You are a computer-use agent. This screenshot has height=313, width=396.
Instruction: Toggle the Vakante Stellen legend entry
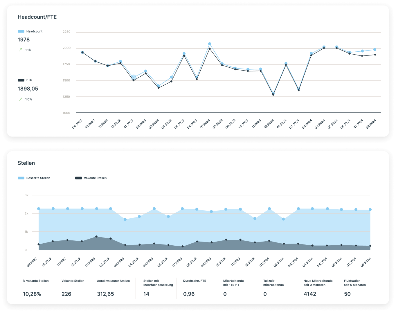click(91, 178)
